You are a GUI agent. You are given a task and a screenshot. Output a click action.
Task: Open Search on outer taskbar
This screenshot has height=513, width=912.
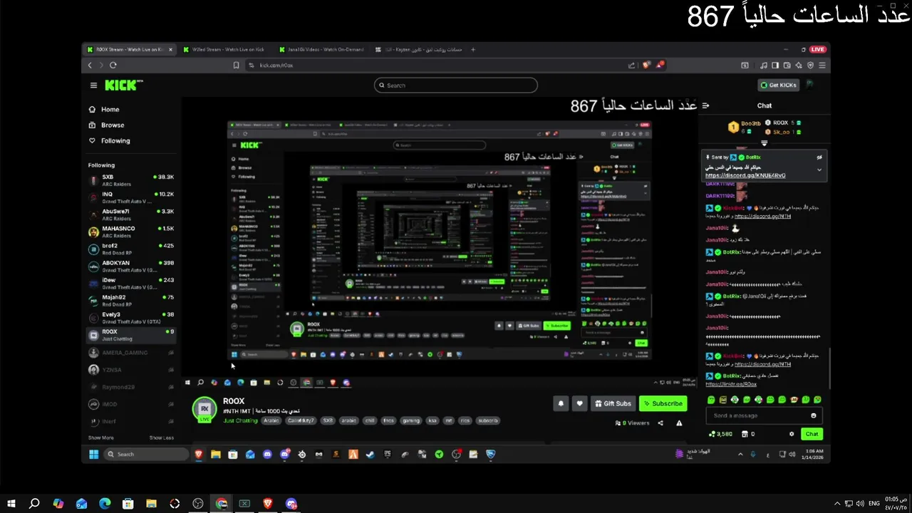[x=34, y=504]
